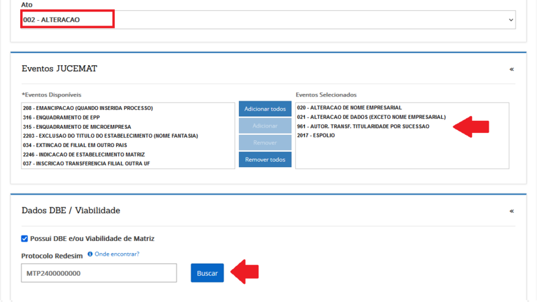Select 961 - AUTOR. TRANSF. TITULARIDADE POR SUCESSAO
The height and width of the screenshot is (302, 537).
point(363,126)
